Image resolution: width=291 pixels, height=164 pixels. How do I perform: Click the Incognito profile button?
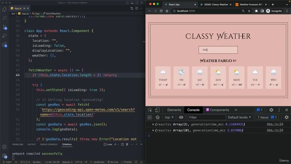click(x=274, y=11)
